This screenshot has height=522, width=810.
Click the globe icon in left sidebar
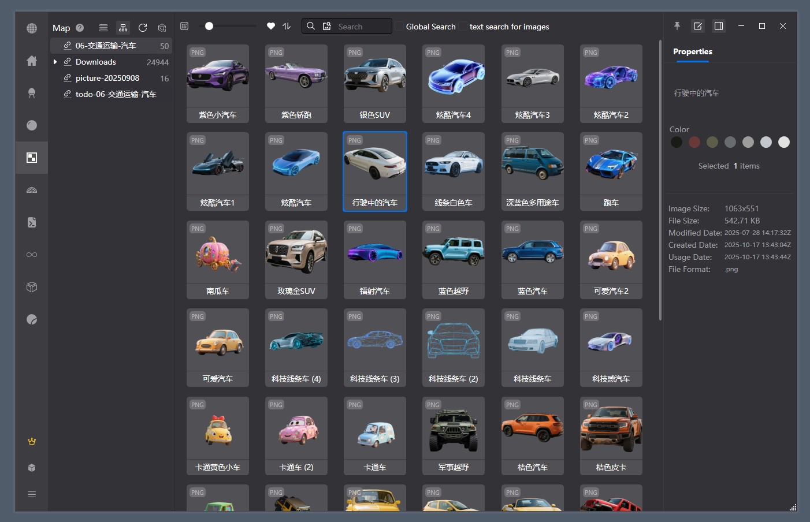point(32,28)
